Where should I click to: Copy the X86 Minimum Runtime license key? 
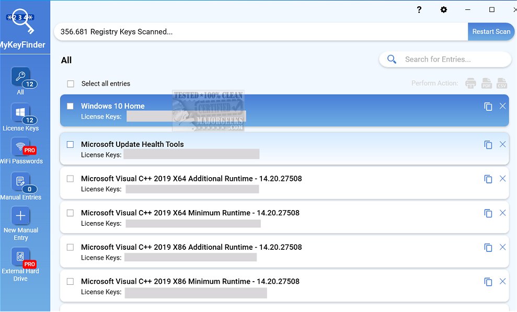click(488, 282)
